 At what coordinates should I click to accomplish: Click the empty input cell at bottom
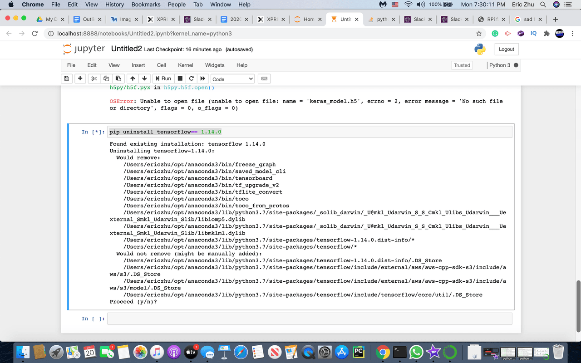[310, 319]
